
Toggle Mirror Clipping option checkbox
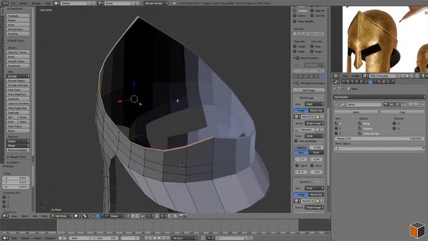tap(360, 128)
